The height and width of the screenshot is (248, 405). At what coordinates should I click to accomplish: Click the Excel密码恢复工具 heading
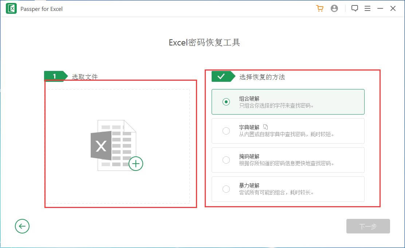tap(204, 43)
